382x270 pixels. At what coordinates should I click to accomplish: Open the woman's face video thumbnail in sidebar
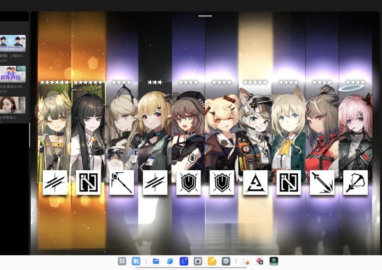[x=13, y=105]
